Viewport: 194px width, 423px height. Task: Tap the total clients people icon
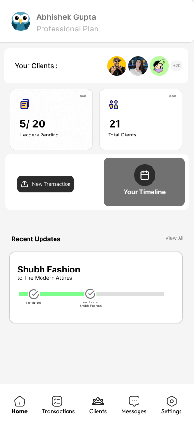click(x=113, y=105)
